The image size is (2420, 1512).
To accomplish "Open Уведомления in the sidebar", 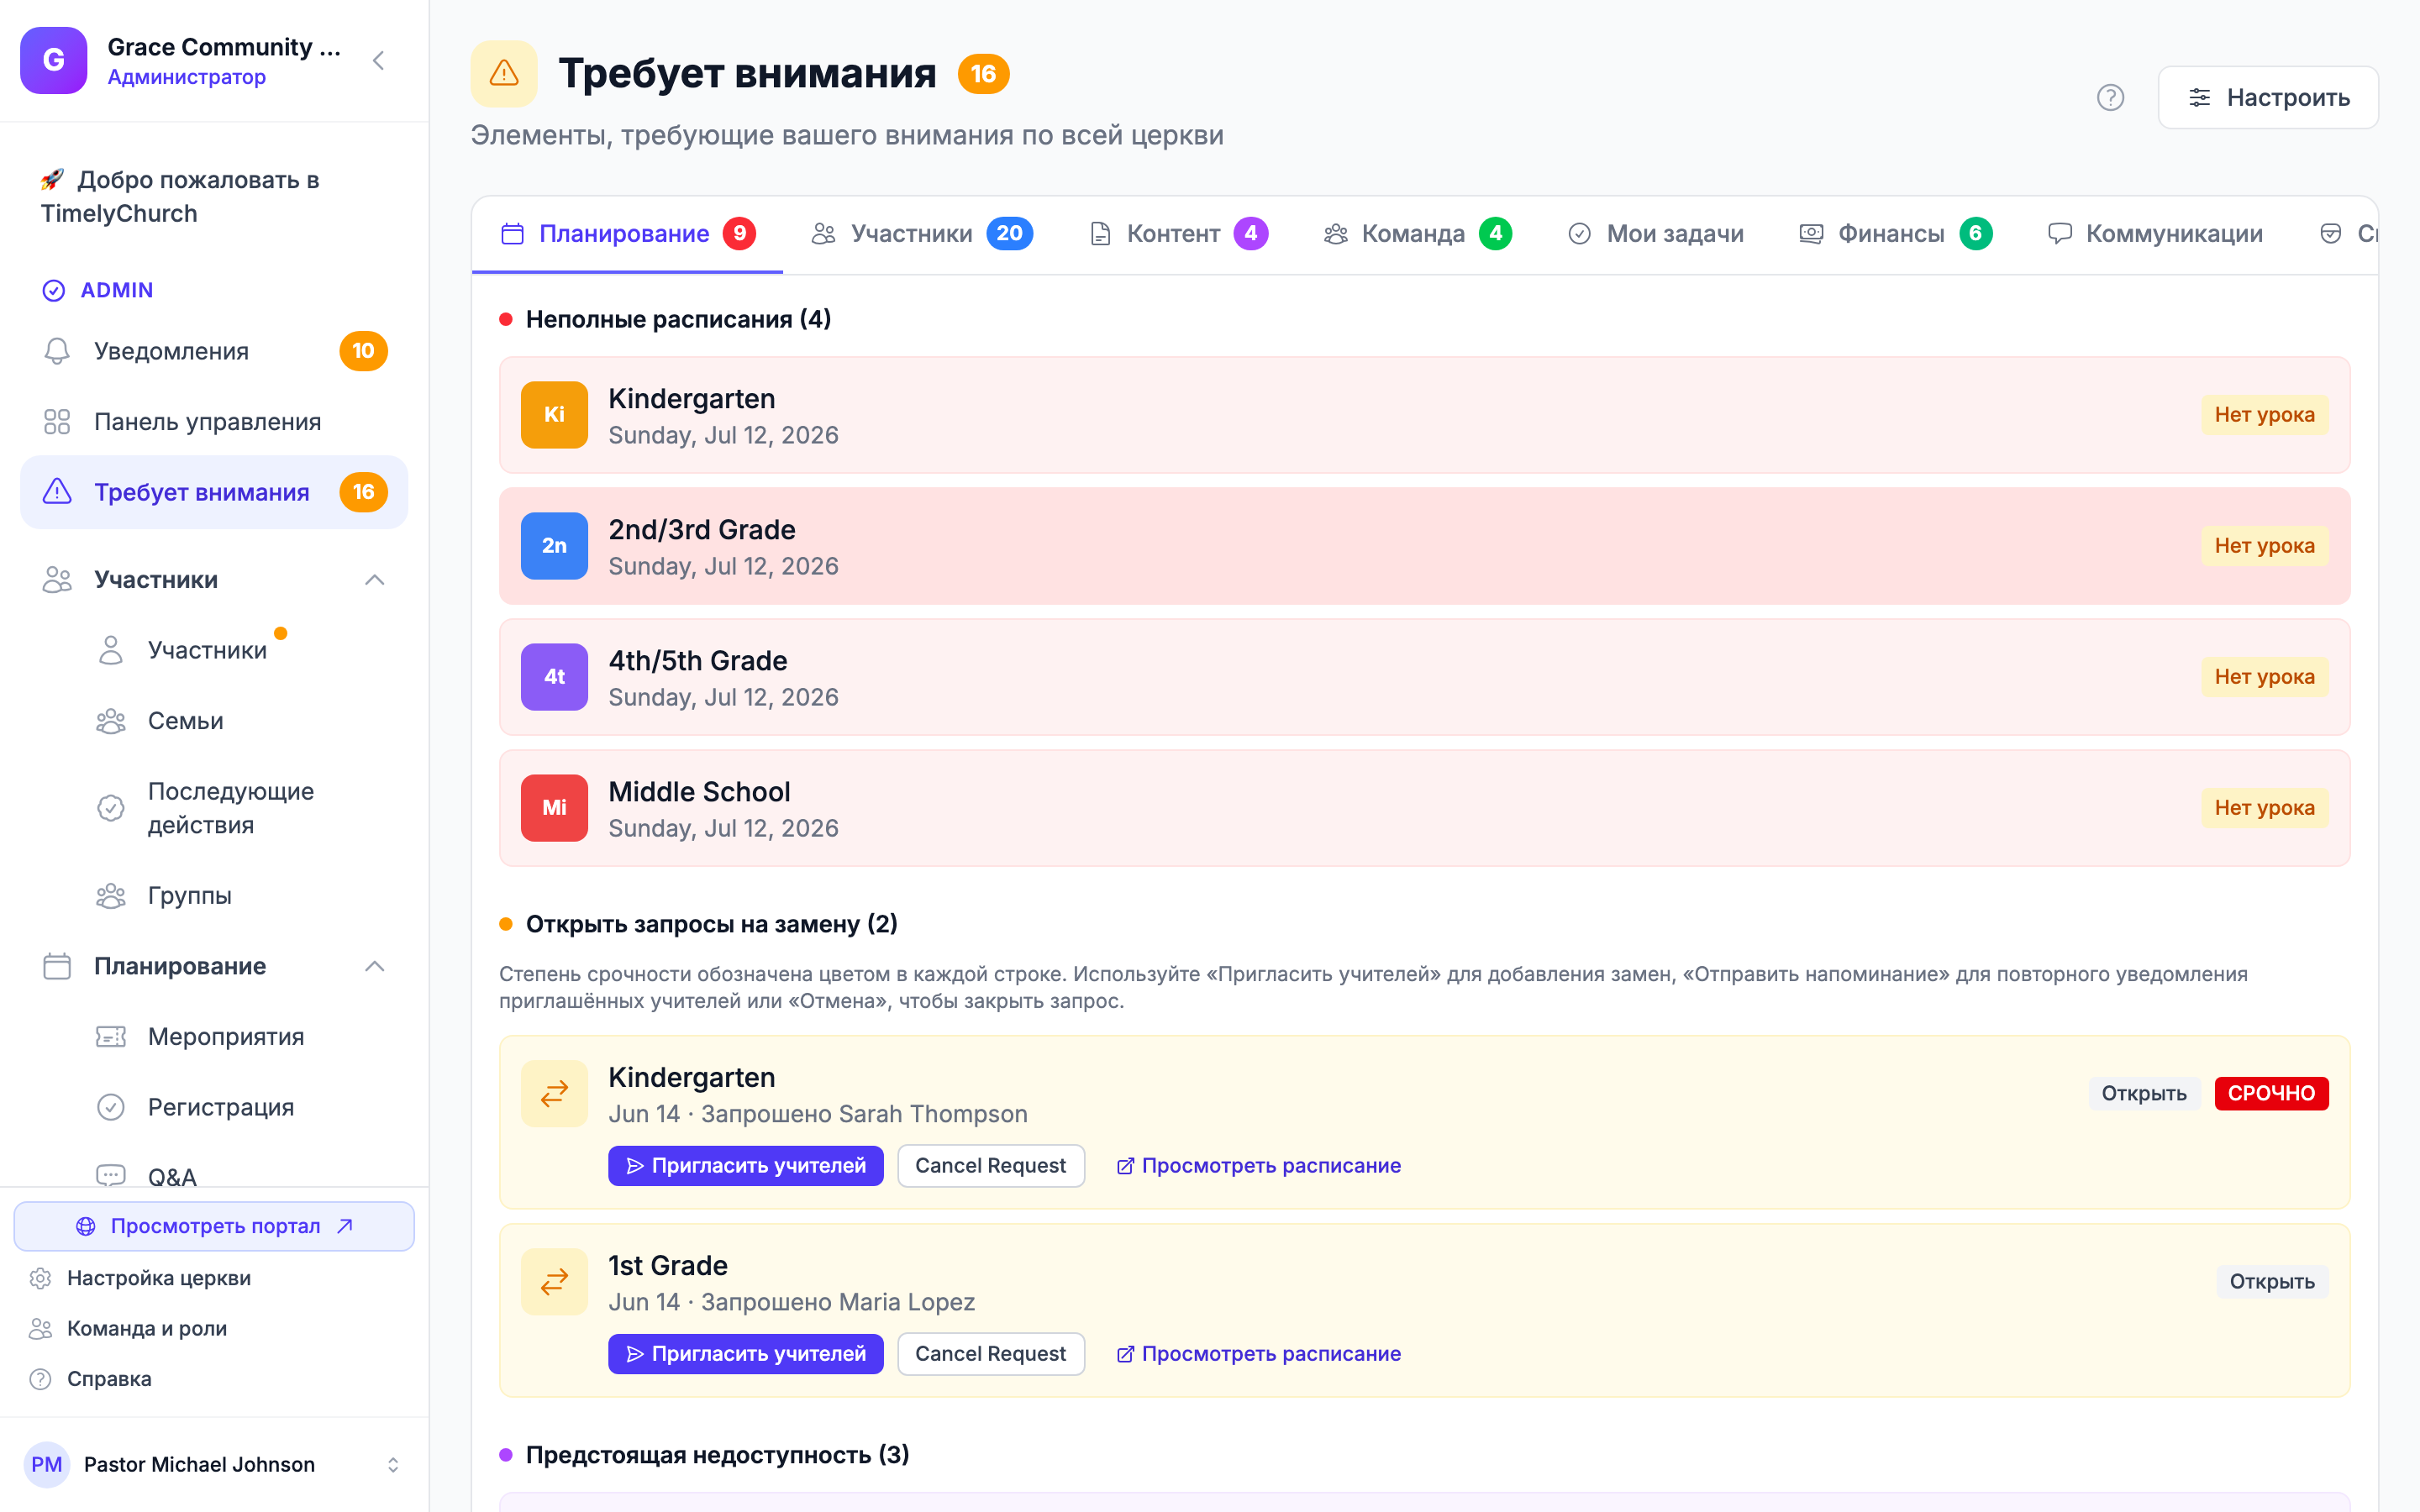I will coord(214,351).
